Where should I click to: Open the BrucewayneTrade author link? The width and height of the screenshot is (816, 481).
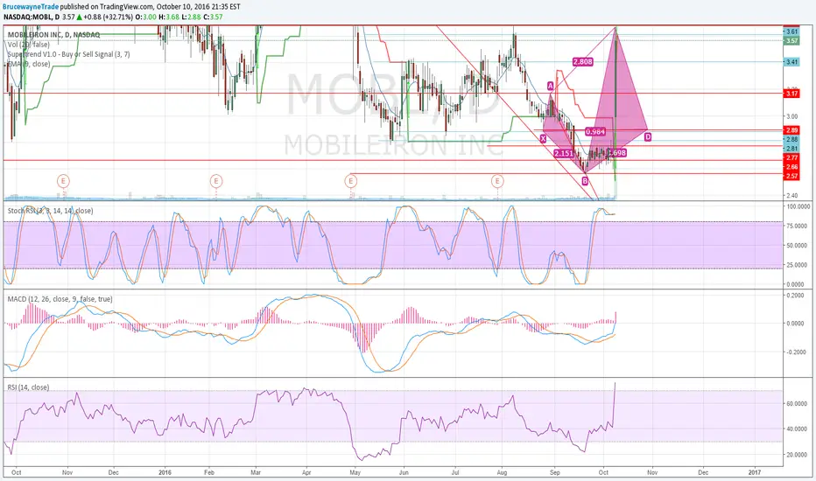tap(30, 7)
